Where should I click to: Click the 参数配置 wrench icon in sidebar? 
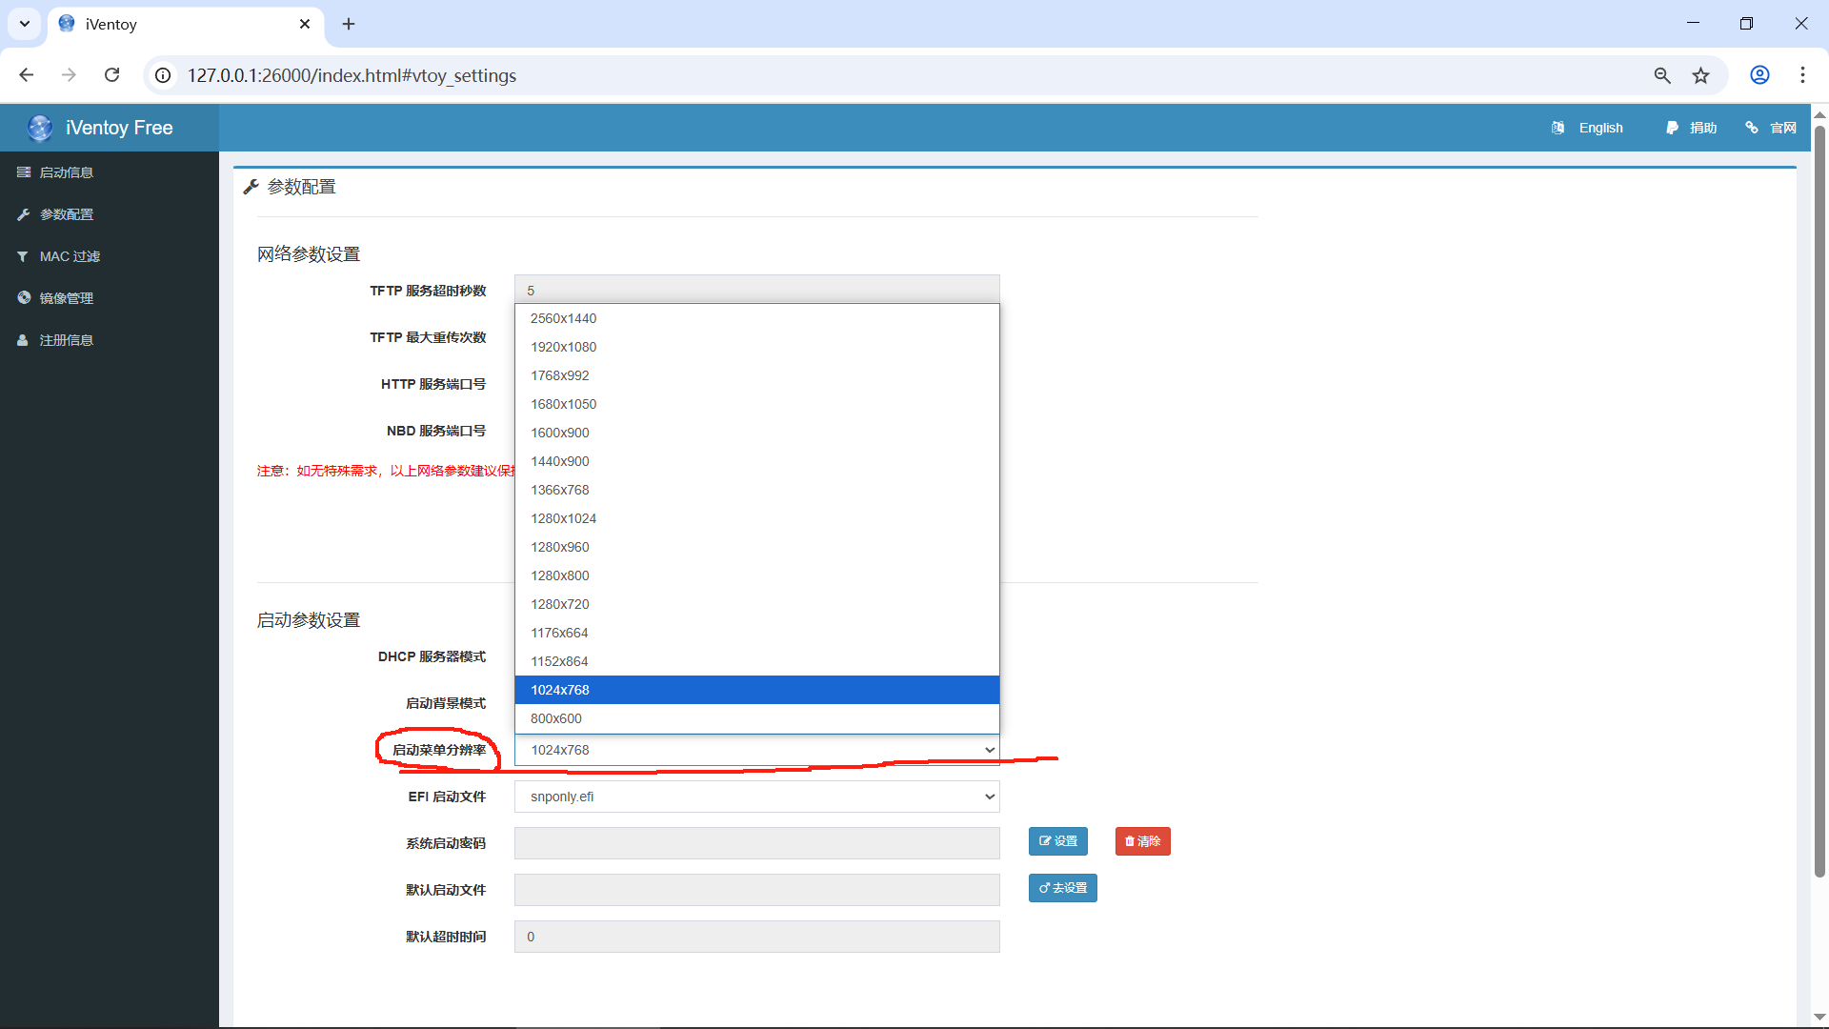pos(24,214)
